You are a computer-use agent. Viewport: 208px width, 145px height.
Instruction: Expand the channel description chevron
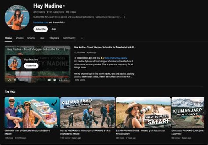[x=125, y=17]
